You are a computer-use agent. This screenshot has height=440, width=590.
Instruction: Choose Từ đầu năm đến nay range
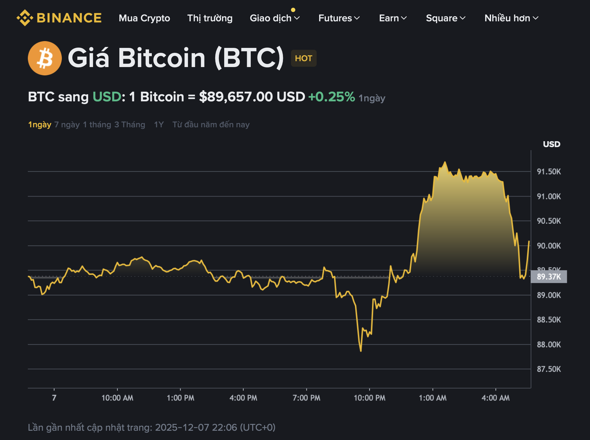[x=211, y=125]
